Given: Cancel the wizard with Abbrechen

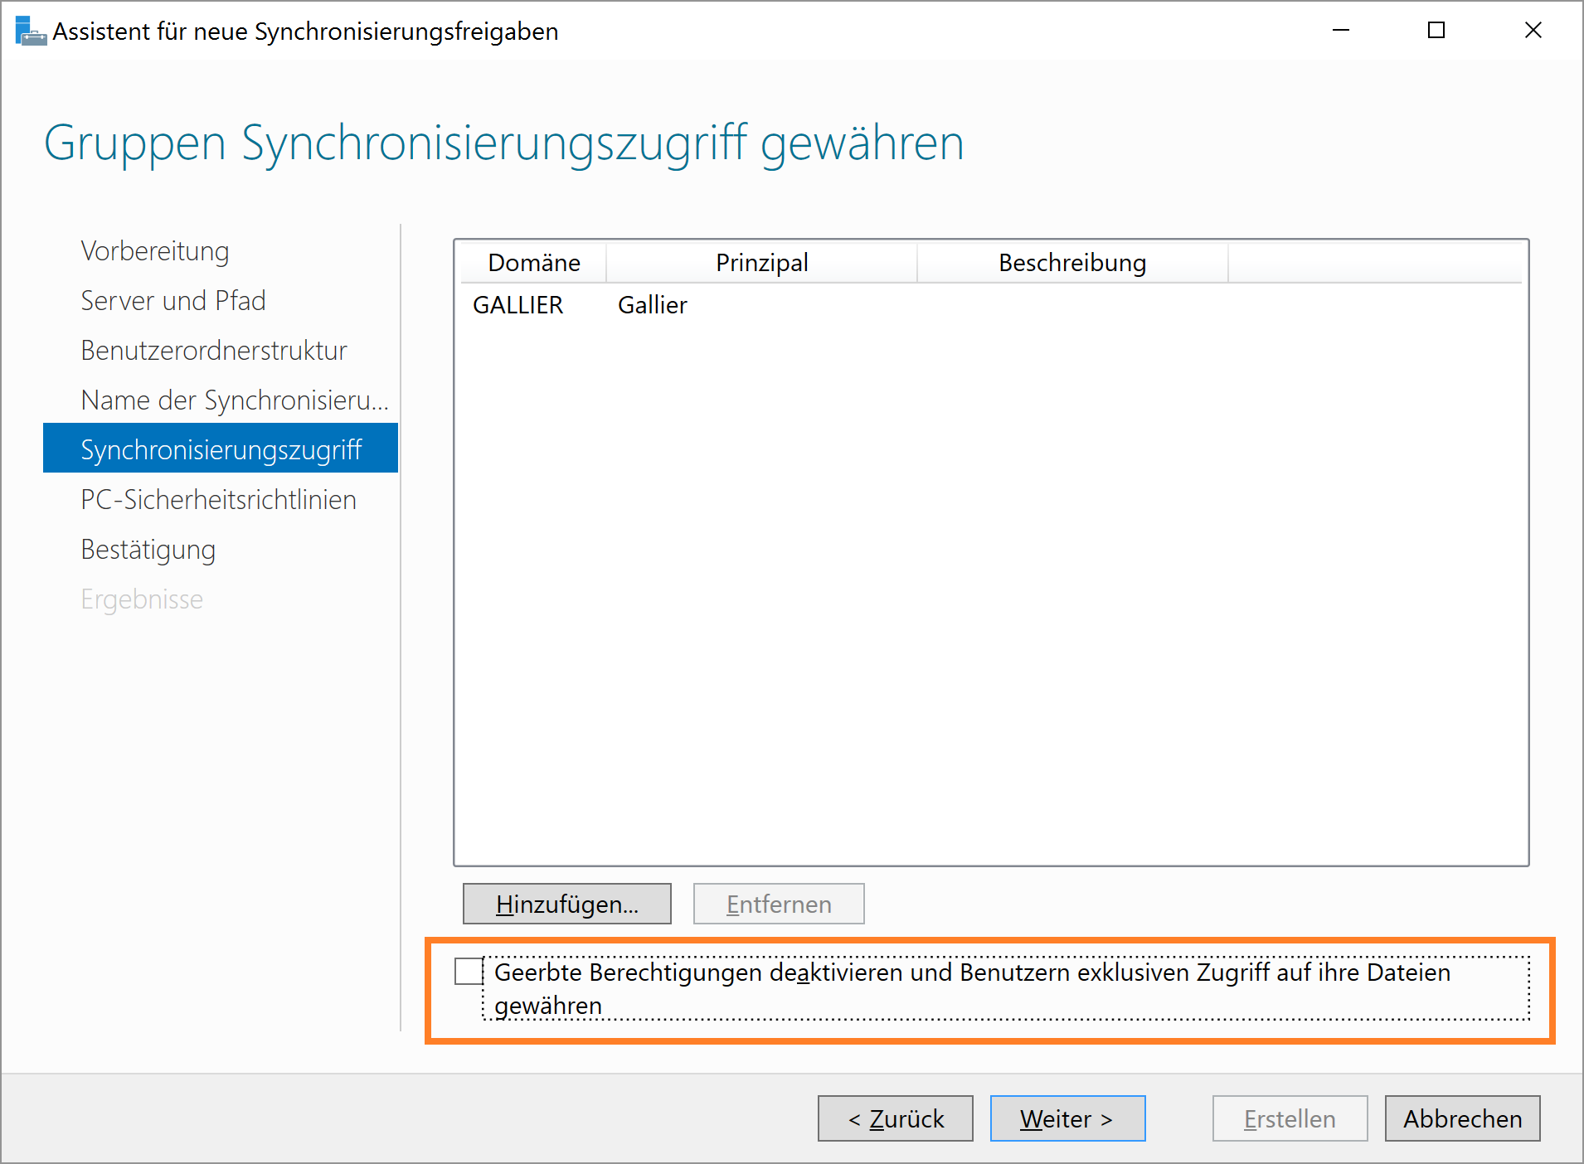Looking at the screenshot, I should point(1463,1118).
